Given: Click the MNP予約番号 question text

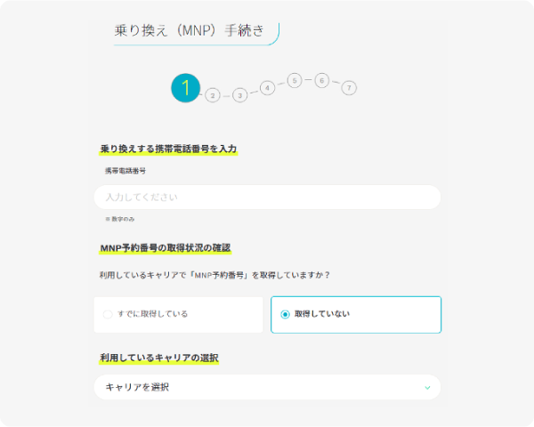Looking at the screenshot, I should click(214, 275).
